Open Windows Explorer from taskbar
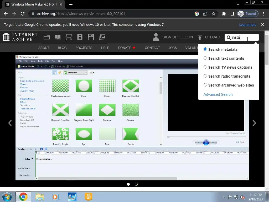This screenshot has height=202, width=269. [40, 197]
